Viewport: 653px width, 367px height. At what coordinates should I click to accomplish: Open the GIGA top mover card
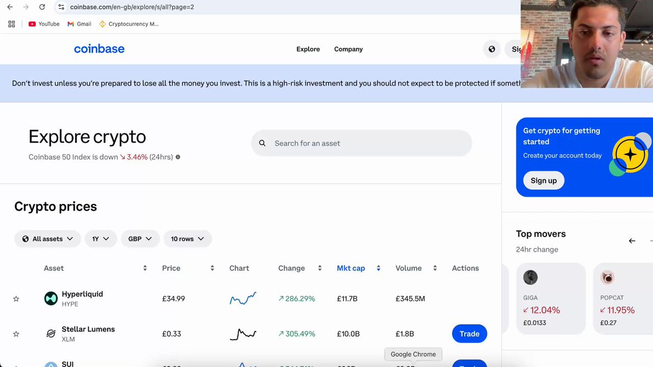coord(551,298)
